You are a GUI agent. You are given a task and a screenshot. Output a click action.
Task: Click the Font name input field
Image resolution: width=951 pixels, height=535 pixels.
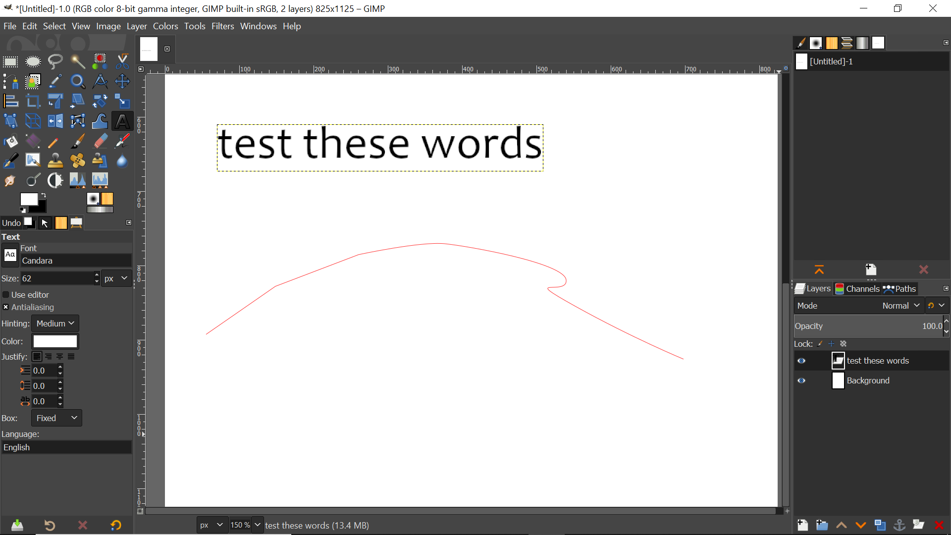pos(76,261)
